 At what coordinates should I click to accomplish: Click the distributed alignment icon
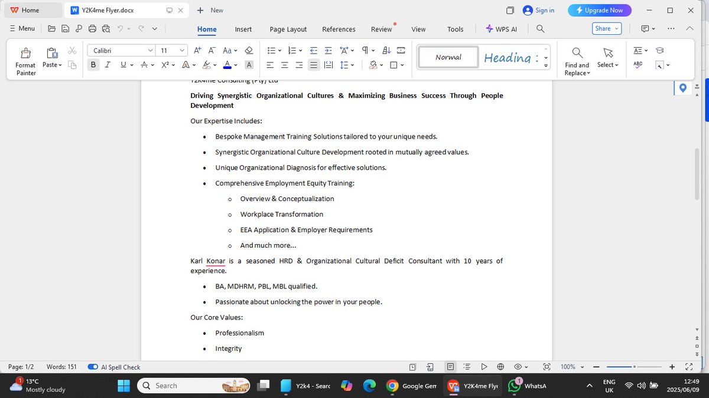click(329, 65)
